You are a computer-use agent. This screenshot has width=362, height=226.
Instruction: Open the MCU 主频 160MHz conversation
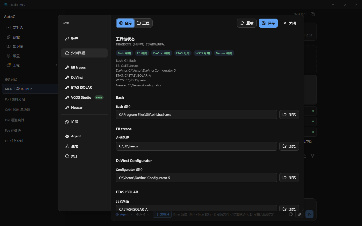(30, 89)
